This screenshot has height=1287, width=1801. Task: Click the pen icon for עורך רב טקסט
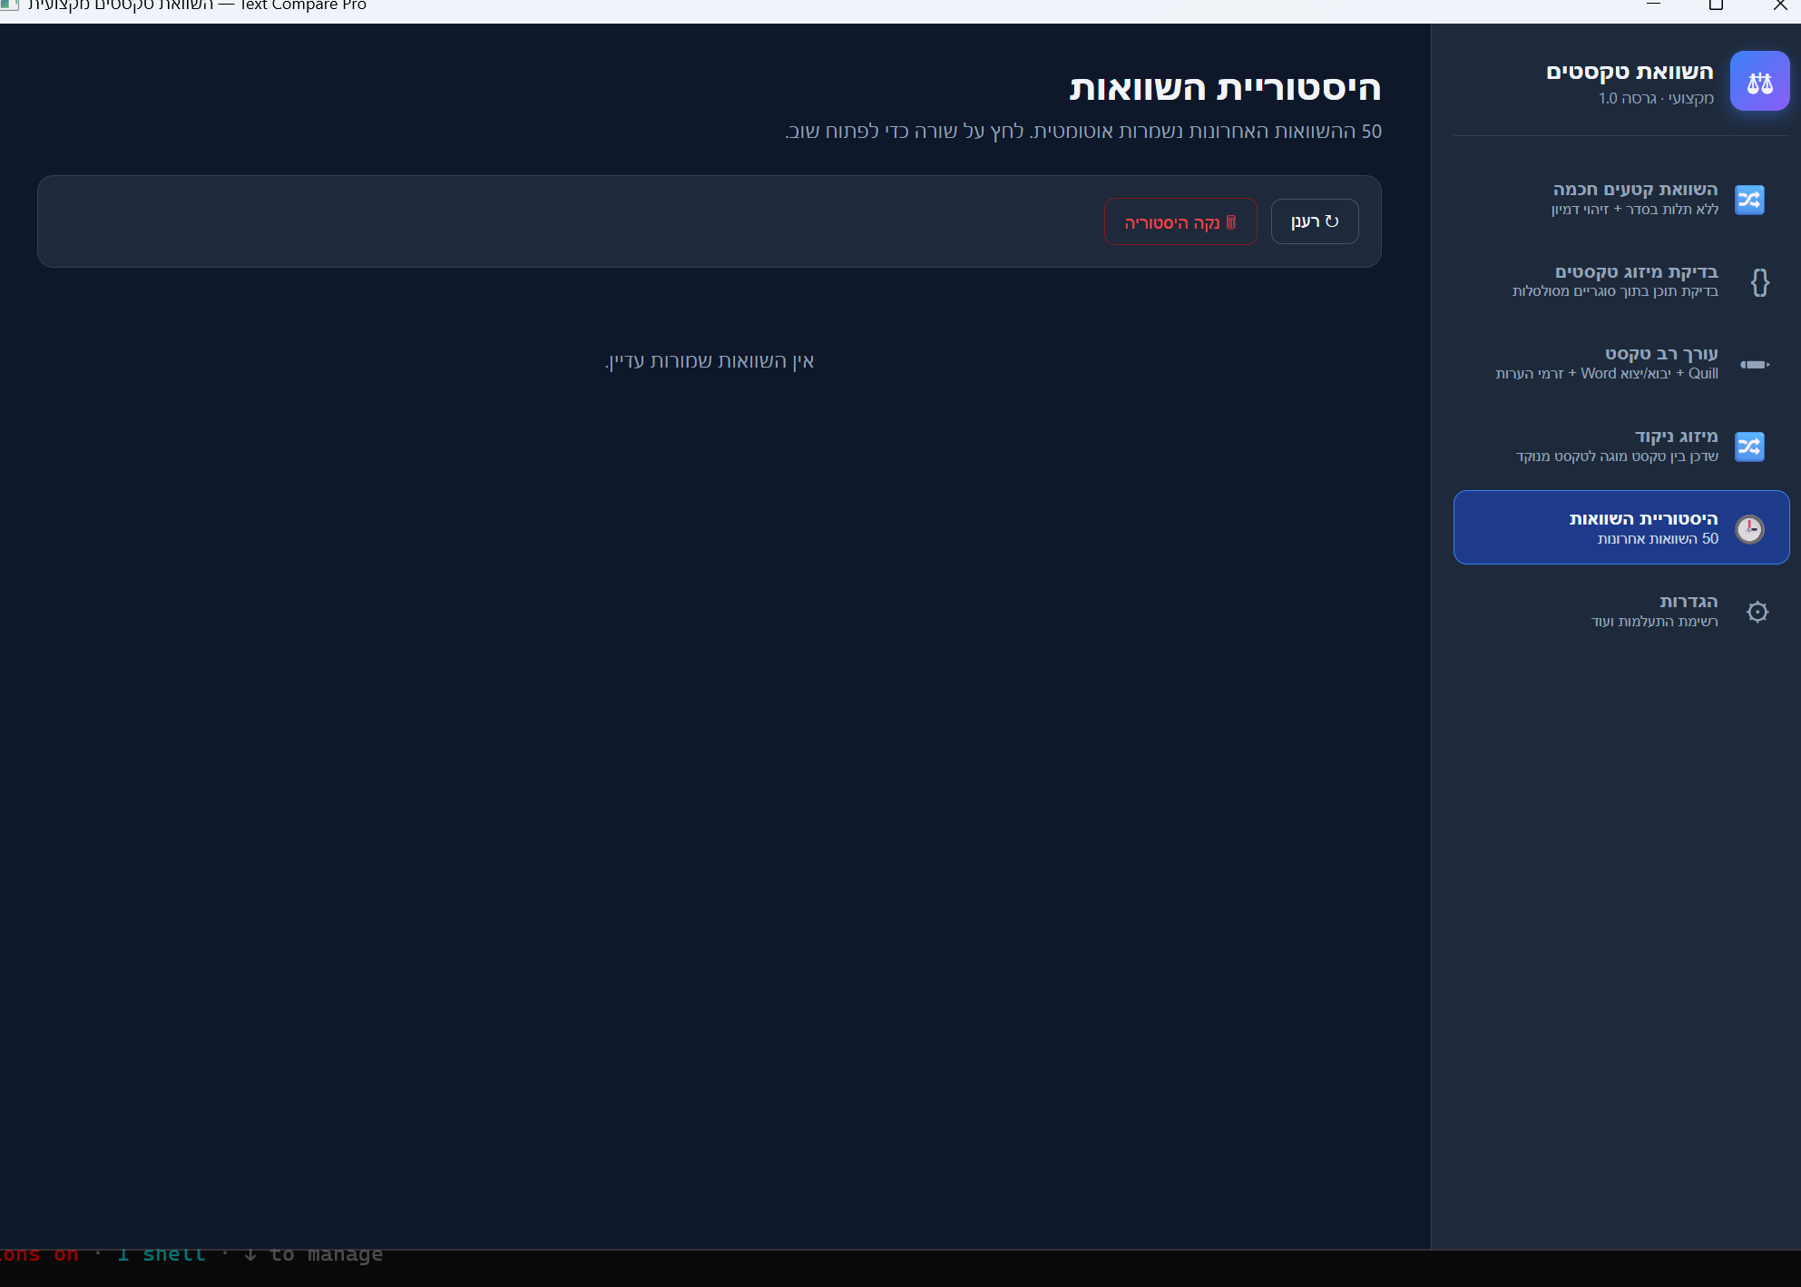click(x=1754, y=365)
